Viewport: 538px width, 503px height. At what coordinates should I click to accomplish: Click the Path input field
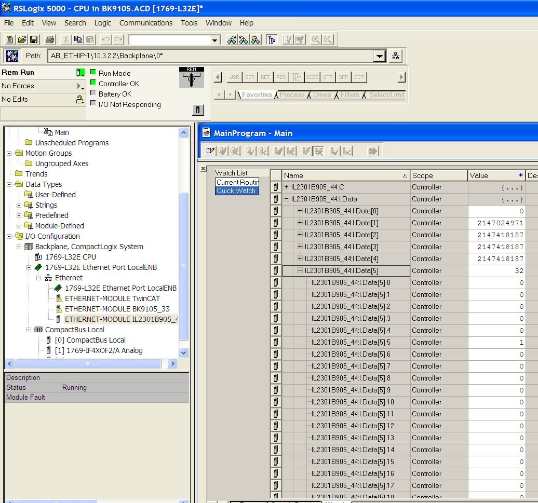(x=210, y=56)
